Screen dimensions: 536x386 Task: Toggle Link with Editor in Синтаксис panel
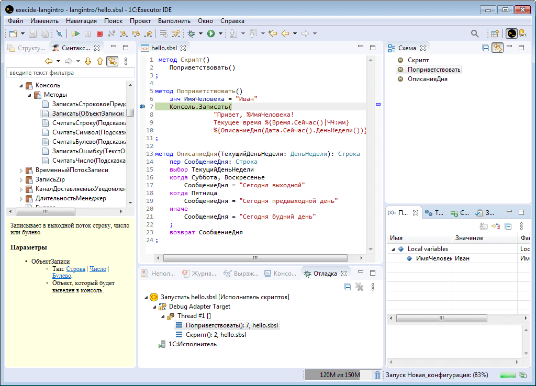click(112, 61)
